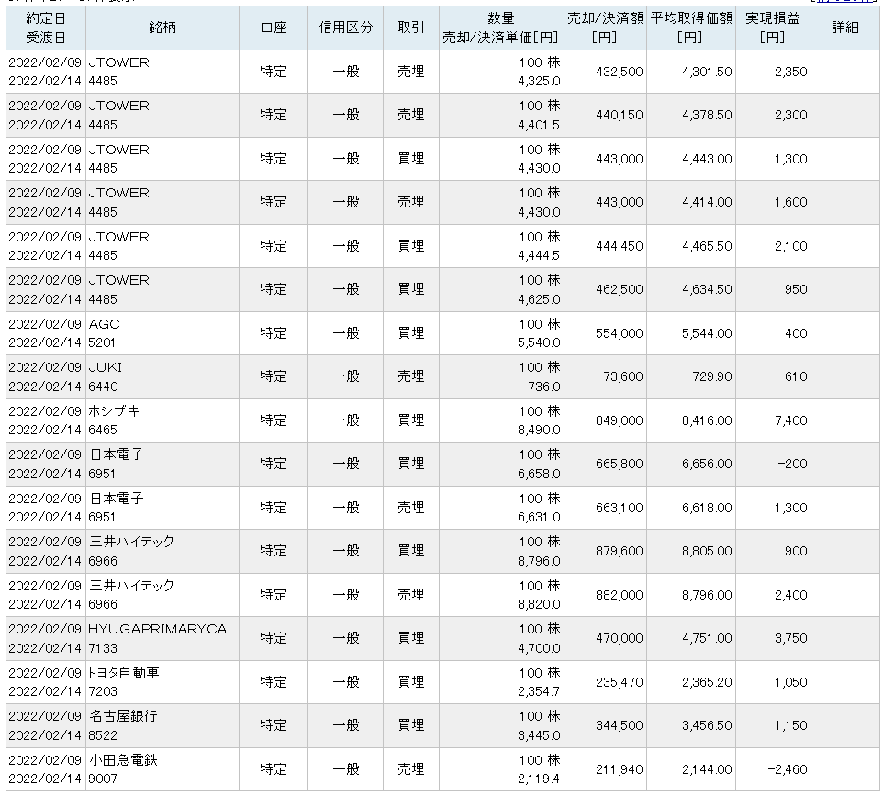Click the 小田急電鉄 9007 stock name
The image size is (883, 796).
(123, 769)
